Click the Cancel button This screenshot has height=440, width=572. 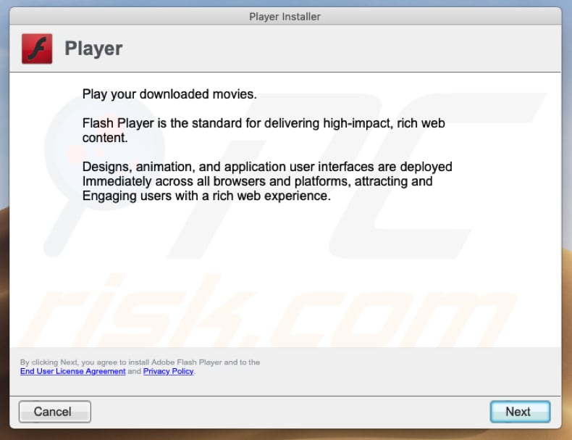pos(55,412)
